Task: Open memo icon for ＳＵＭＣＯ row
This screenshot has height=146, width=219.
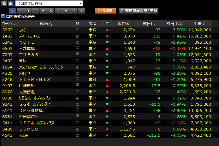Action: [78, 129]
